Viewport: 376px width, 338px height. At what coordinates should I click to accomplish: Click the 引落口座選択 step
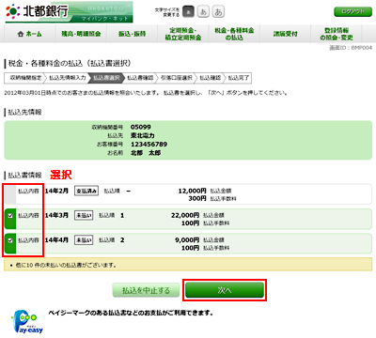point(177,78)
